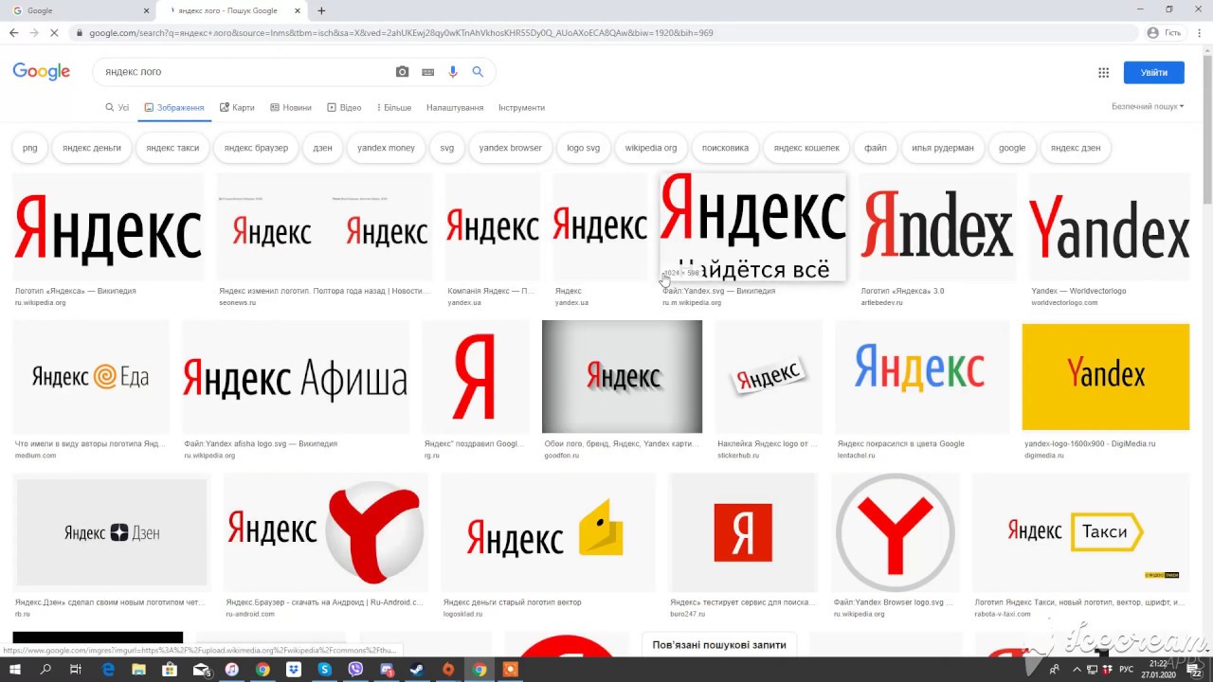The width and height of the screenshot is (1213, 682).
Task: Filter by yandex money chip
Action: coord(386,148)
